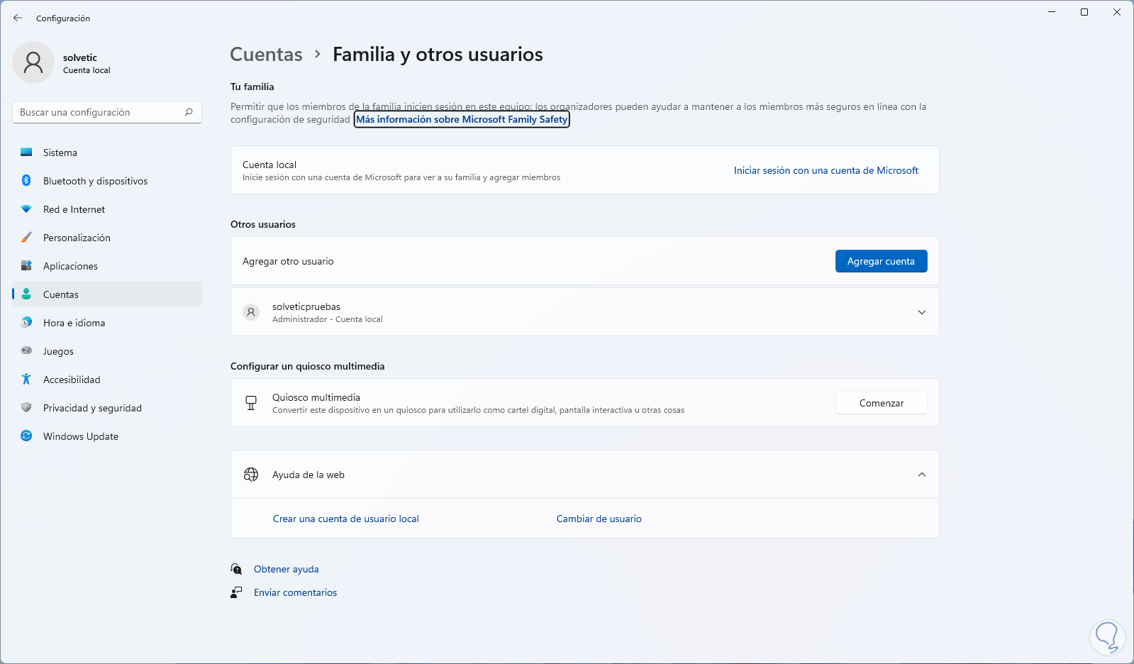The image size is (1134, 664).
Task: Open Microsoft Family Safety info link
Action: coord(462,120)
